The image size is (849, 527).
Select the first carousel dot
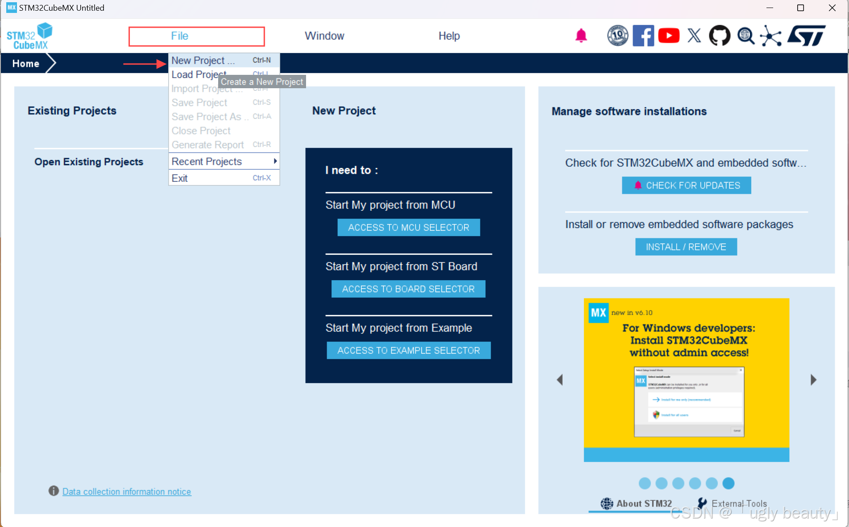pyautogui.click(x=645, y=483)
